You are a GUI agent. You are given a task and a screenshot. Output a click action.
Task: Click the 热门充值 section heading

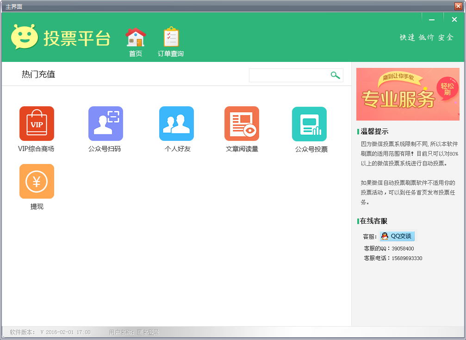coord(38,74)
